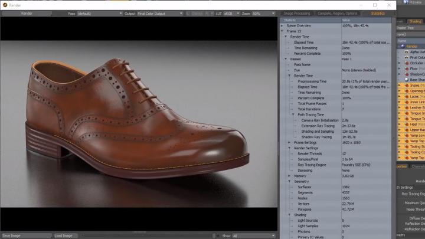Click the Floor material sphere icon
Viewport: 425px width, 239px height.
click(407, 68)
